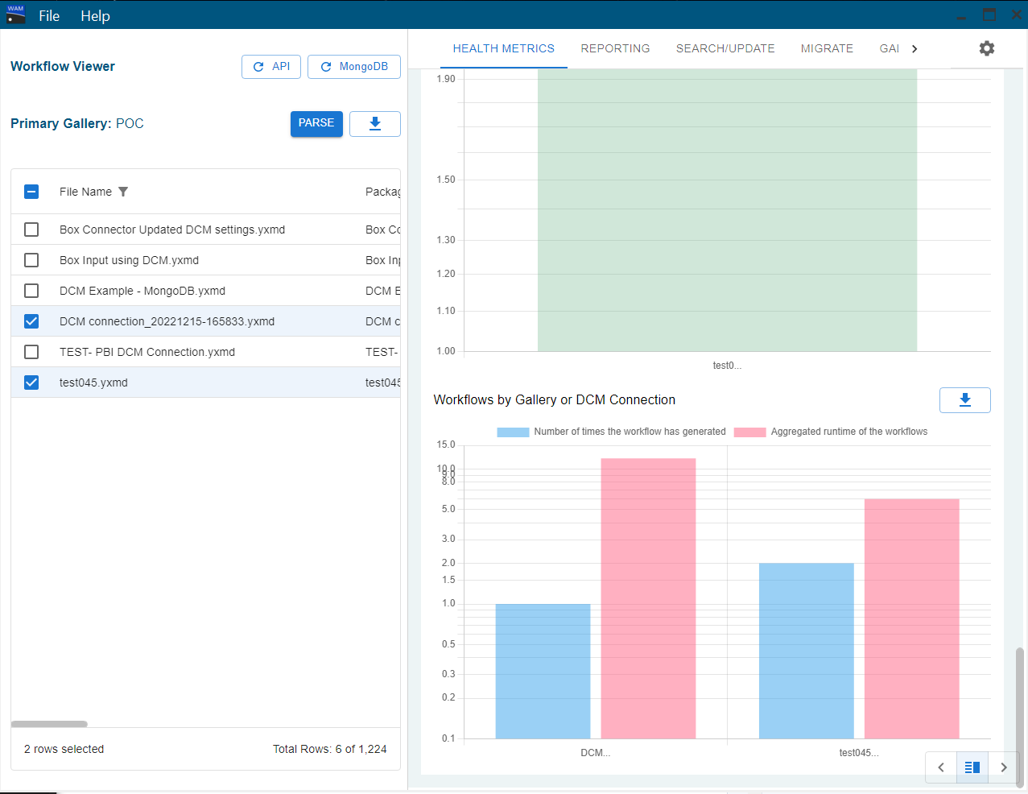Select 'Box Connector Updated DCM settings.yxmd' file name
The width and height of the screenshot is (1028, 794).
pyautogui.click(x=172, y=230)
